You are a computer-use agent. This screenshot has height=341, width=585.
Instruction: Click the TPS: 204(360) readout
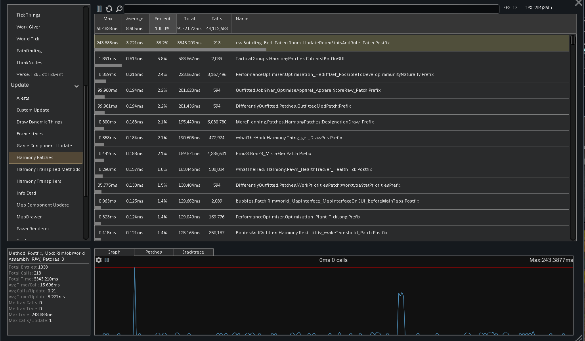click(538, 8)
